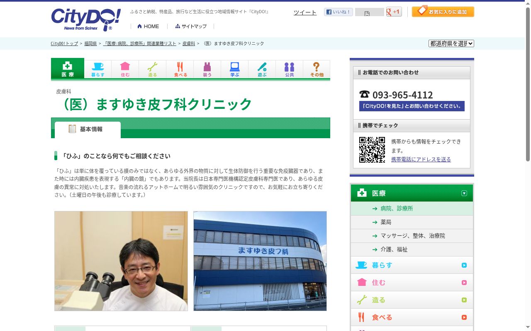Click the QR code image

click(372, 150)
